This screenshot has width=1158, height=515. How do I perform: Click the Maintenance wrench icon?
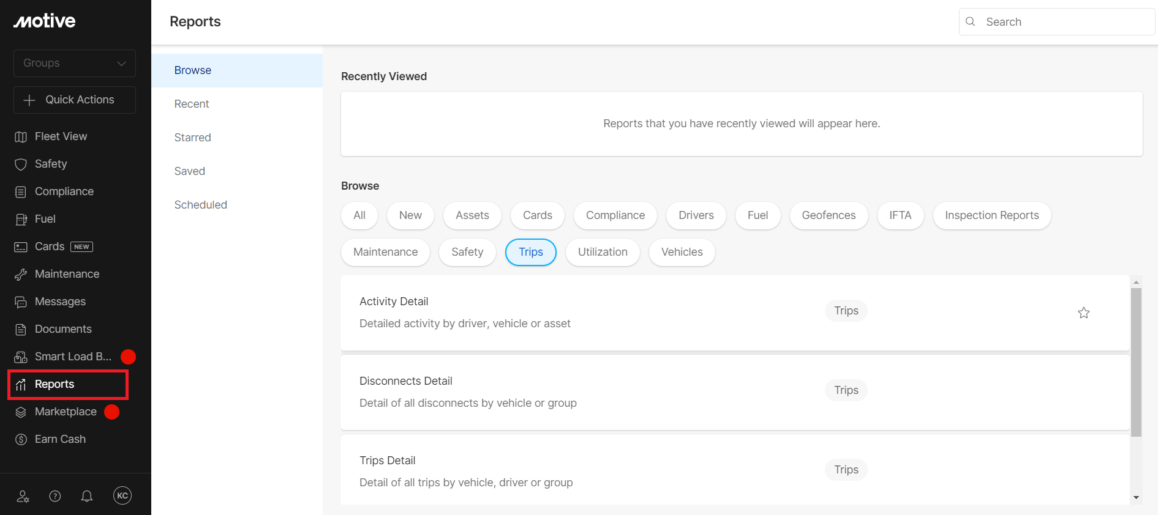click(x=21, y=274)
